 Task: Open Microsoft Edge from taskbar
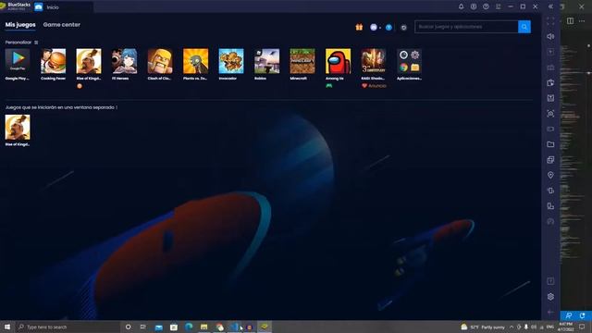click(189, 327)
